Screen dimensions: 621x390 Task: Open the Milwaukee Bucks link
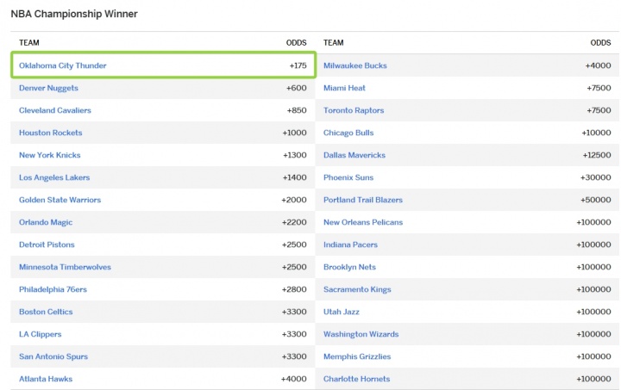pyautogui.click(x=354, y=65)
